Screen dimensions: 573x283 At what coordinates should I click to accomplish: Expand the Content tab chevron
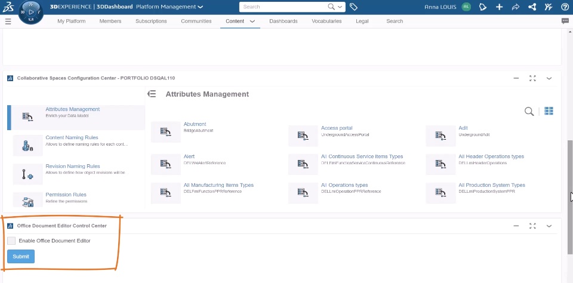pos(252,21)
